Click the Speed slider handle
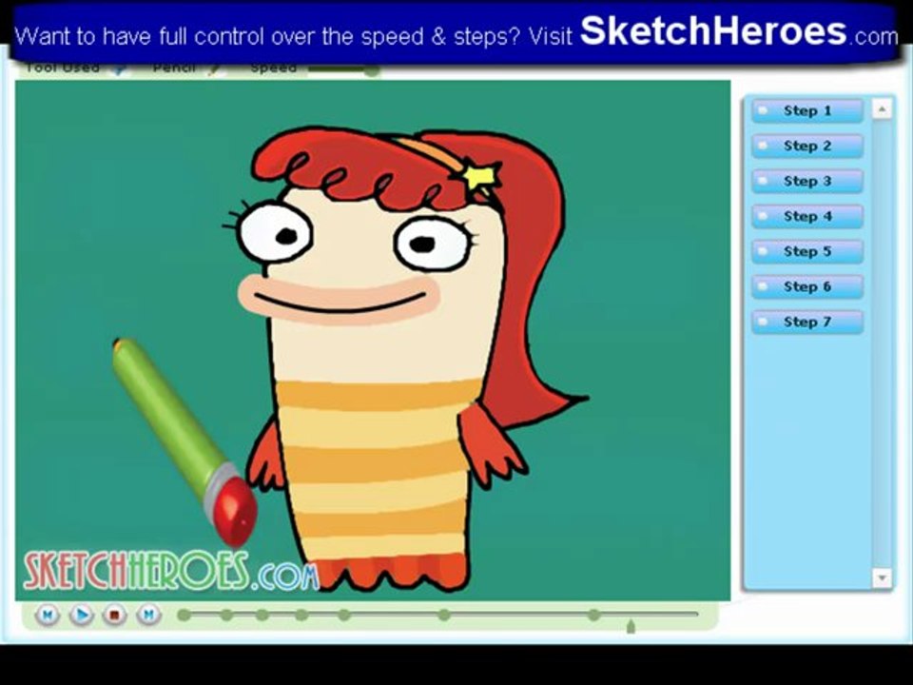The width and height of the screenshot is (913, 685). pos(372,70)
